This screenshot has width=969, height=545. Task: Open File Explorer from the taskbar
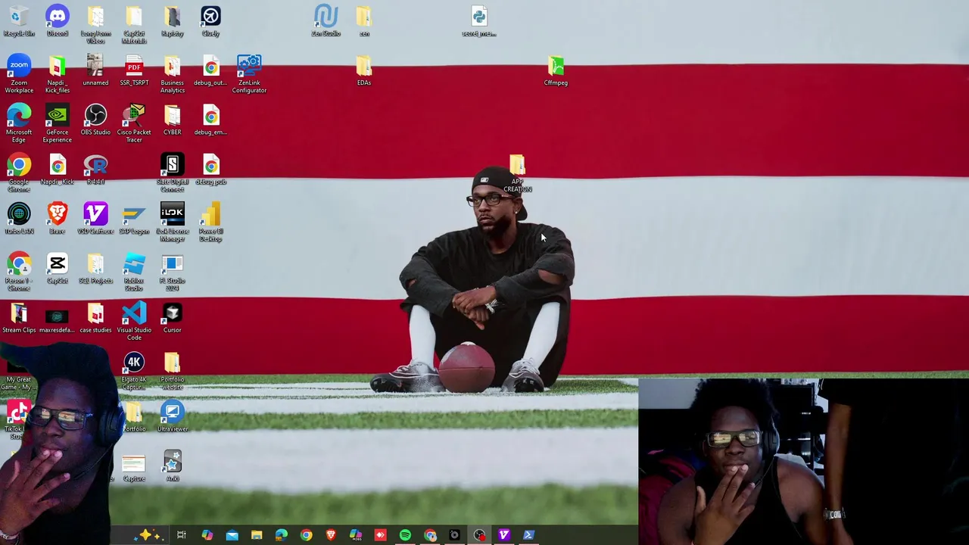[257, 535]
